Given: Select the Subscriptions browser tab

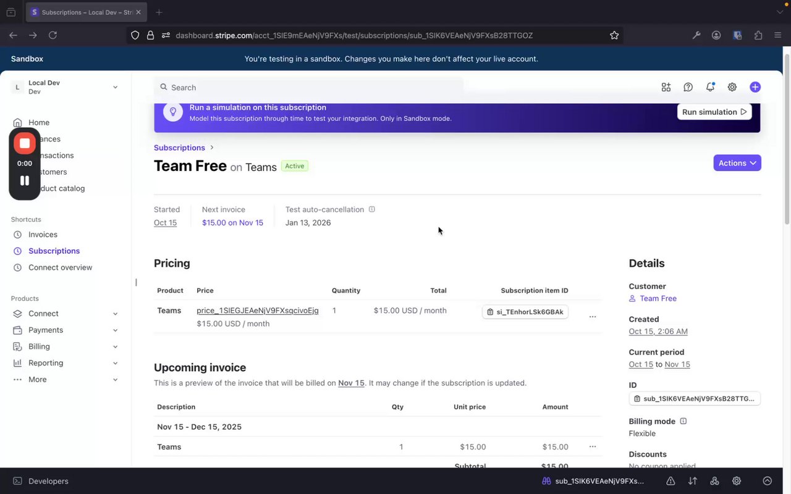Looking at the screenshot, I should point(86,12).
